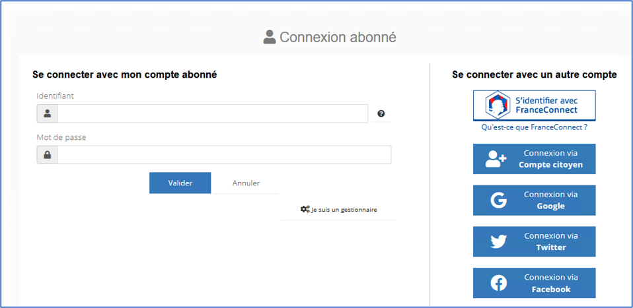
Task: Focus the Identifiant input field
Action: [213, 113]
